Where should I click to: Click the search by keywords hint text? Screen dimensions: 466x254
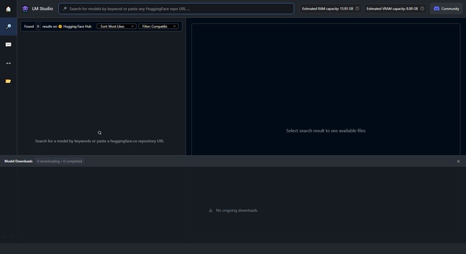pos(100,141)
